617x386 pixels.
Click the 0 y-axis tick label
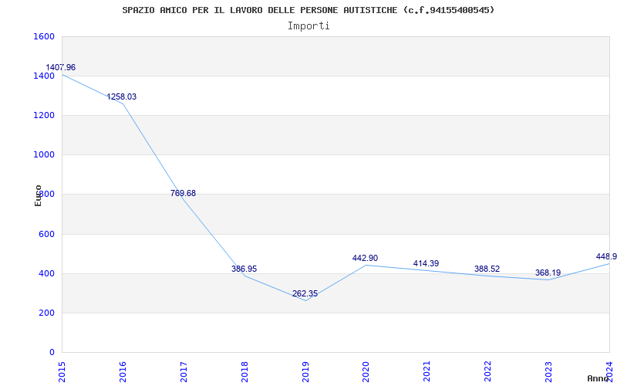pos(52,353)
